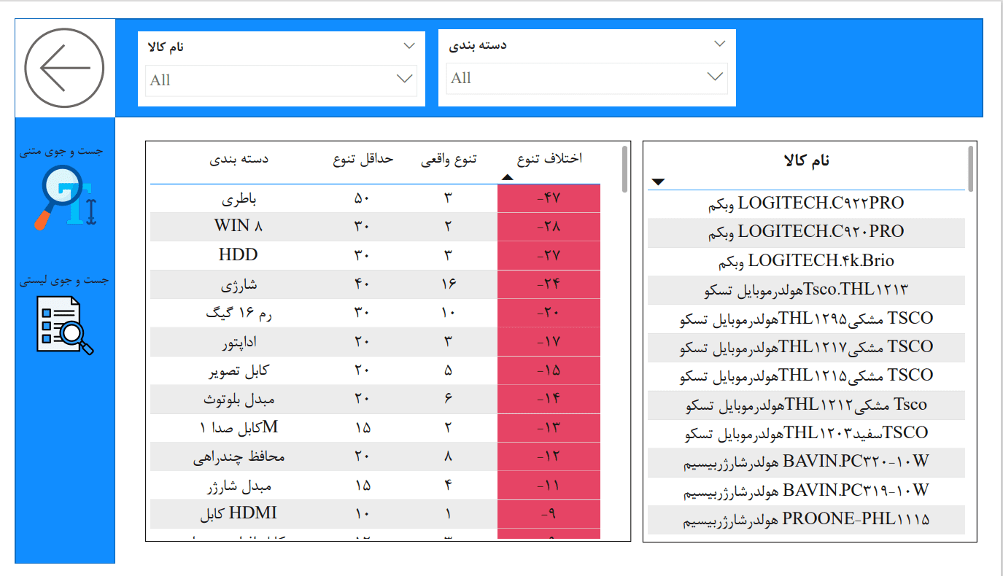Select the کابل HDMI category cell
Image resolution: width=1003 pixels, height=576 pixels.
click(239, 513)
